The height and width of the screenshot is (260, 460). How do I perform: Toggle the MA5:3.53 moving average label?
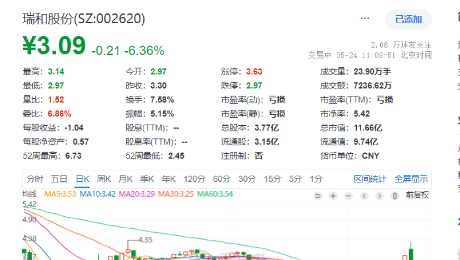coord(60,194)
